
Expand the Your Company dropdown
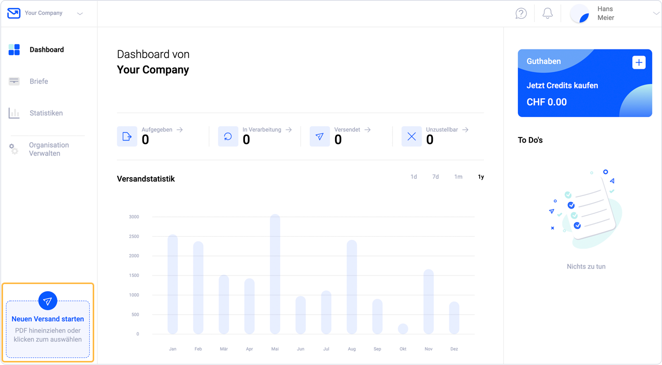[80, 14]
